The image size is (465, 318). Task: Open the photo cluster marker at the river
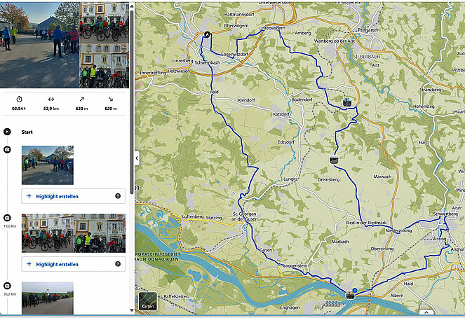350,293
